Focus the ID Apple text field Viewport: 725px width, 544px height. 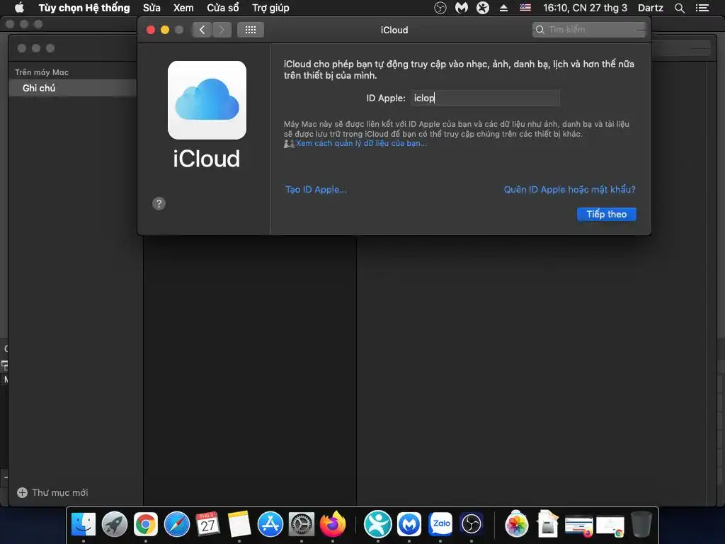pos(485,98)
